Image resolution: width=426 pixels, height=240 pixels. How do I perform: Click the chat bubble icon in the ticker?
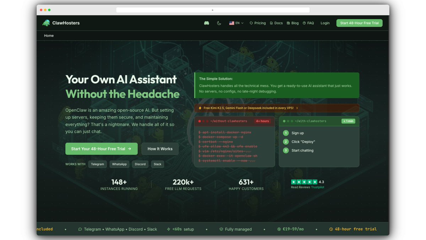tap(80, 229)
